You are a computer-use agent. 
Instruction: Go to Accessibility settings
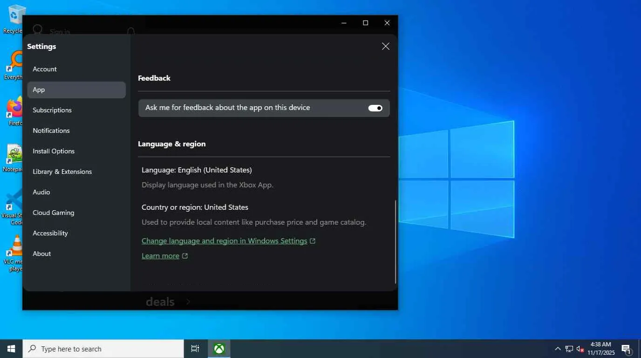coord(76,233)
